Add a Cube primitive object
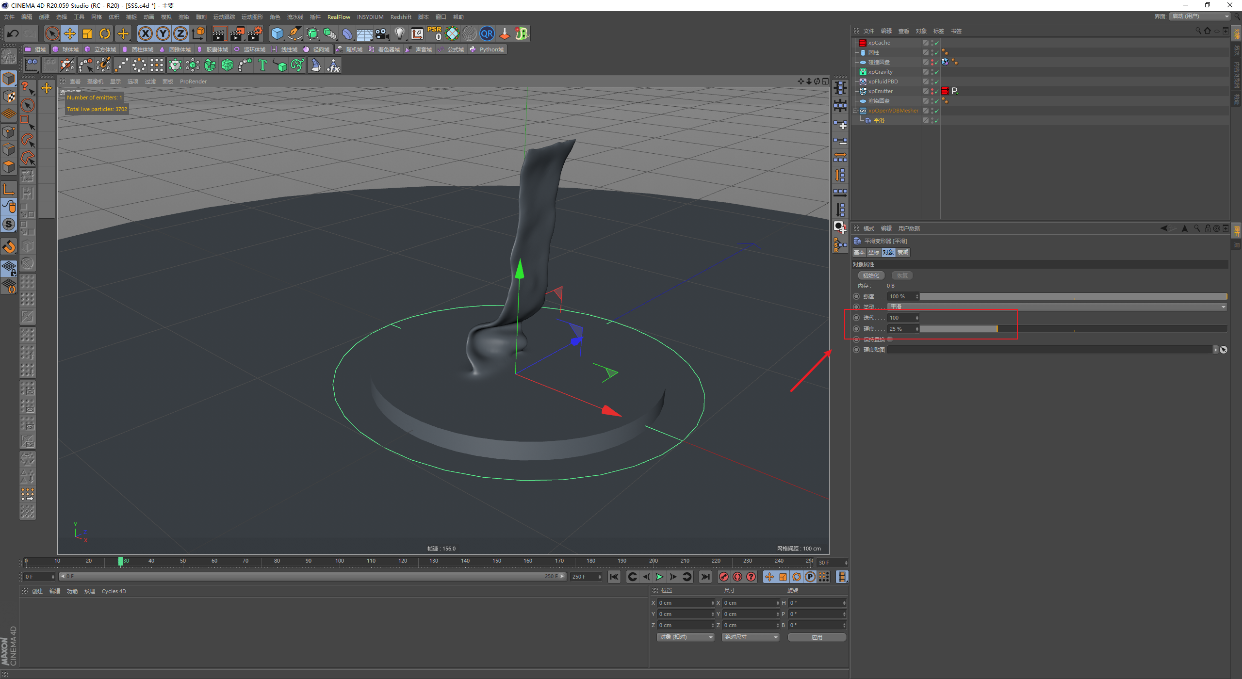Screen dimensions: 1242x679 click(x=278, y=33)
